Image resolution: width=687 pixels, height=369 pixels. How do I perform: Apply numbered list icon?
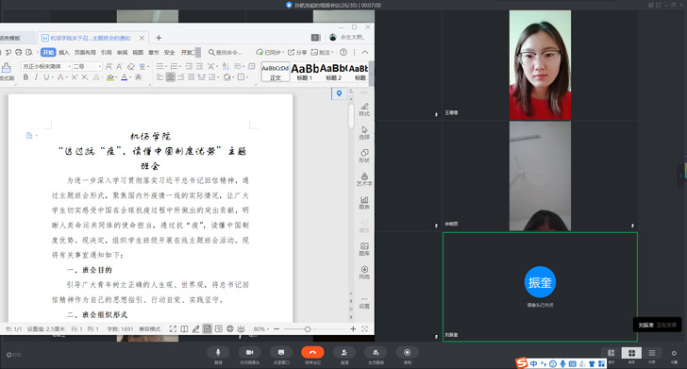pos(174,66)
